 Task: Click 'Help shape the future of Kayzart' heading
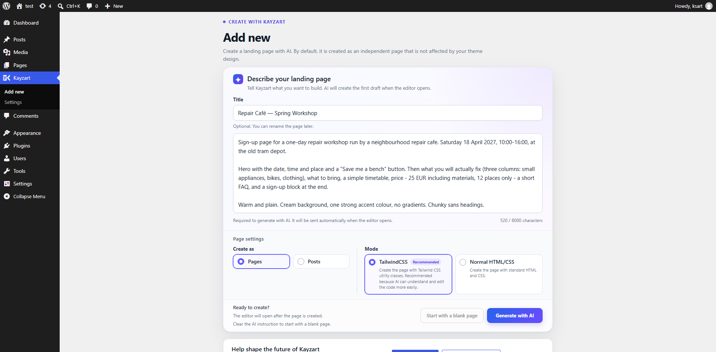pyautogui.click(x=276, y=349)
